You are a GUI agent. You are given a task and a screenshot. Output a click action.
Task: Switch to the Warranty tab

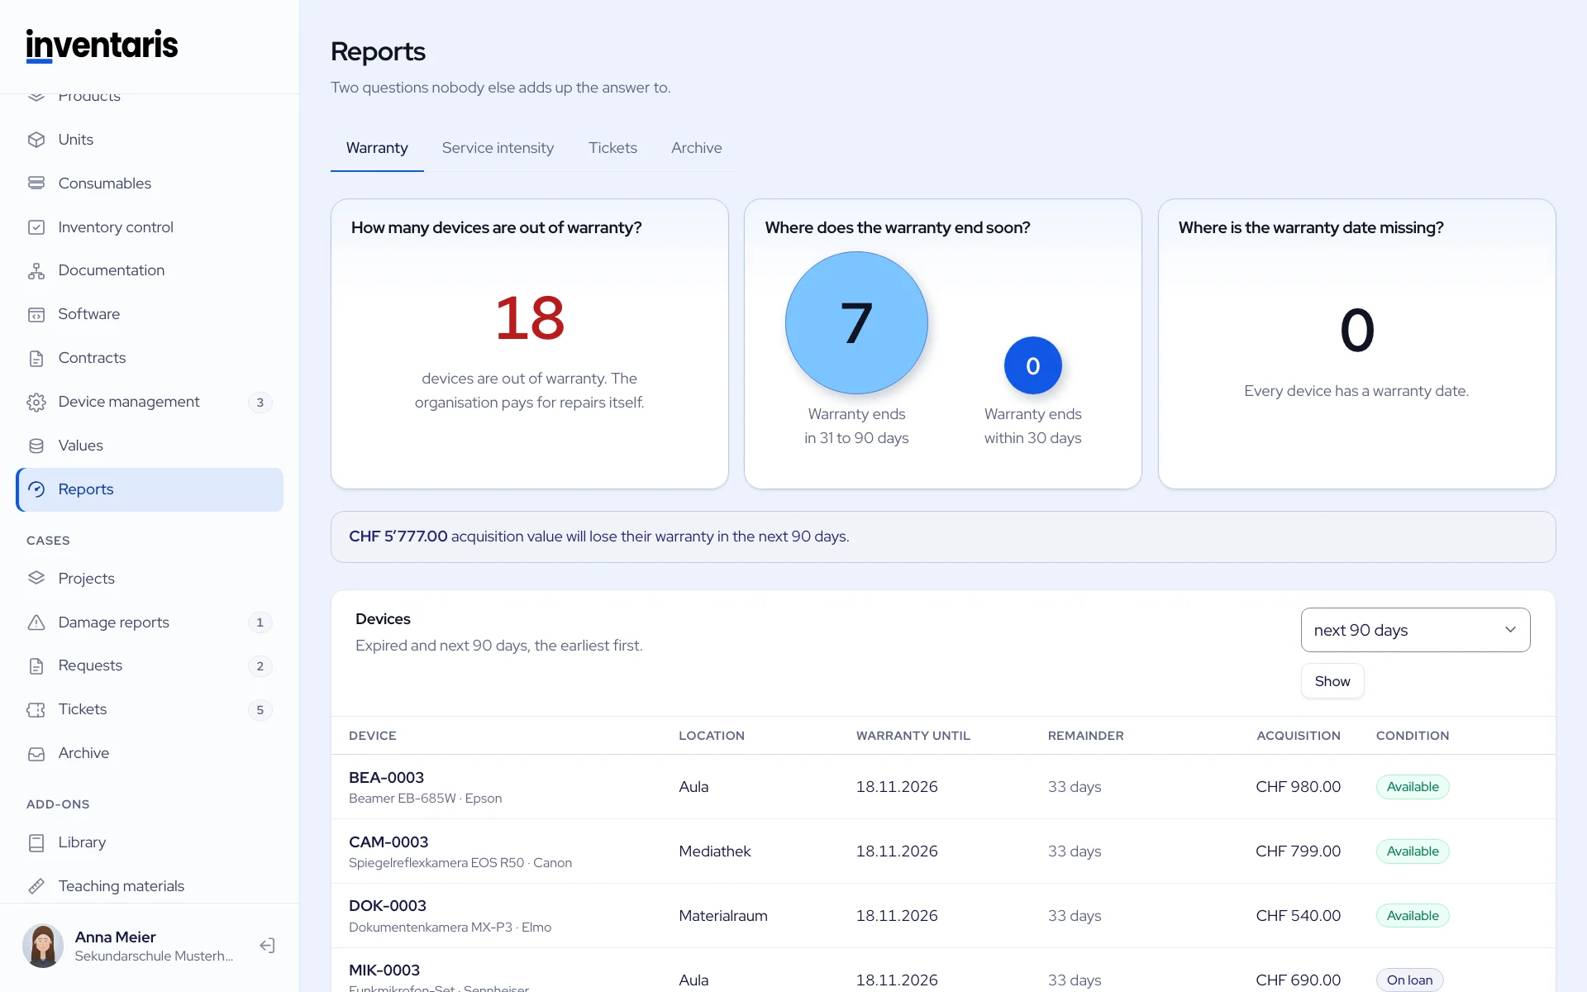[377, 148]
